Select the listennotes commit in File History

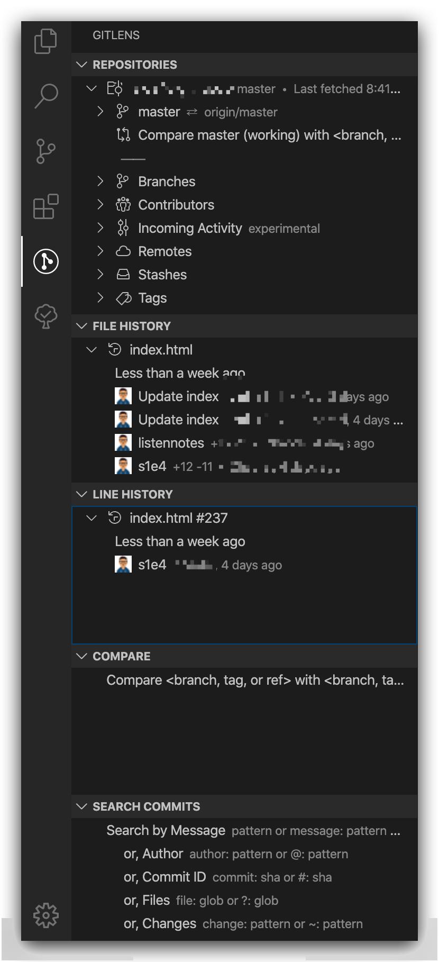(x=163, y=443)
